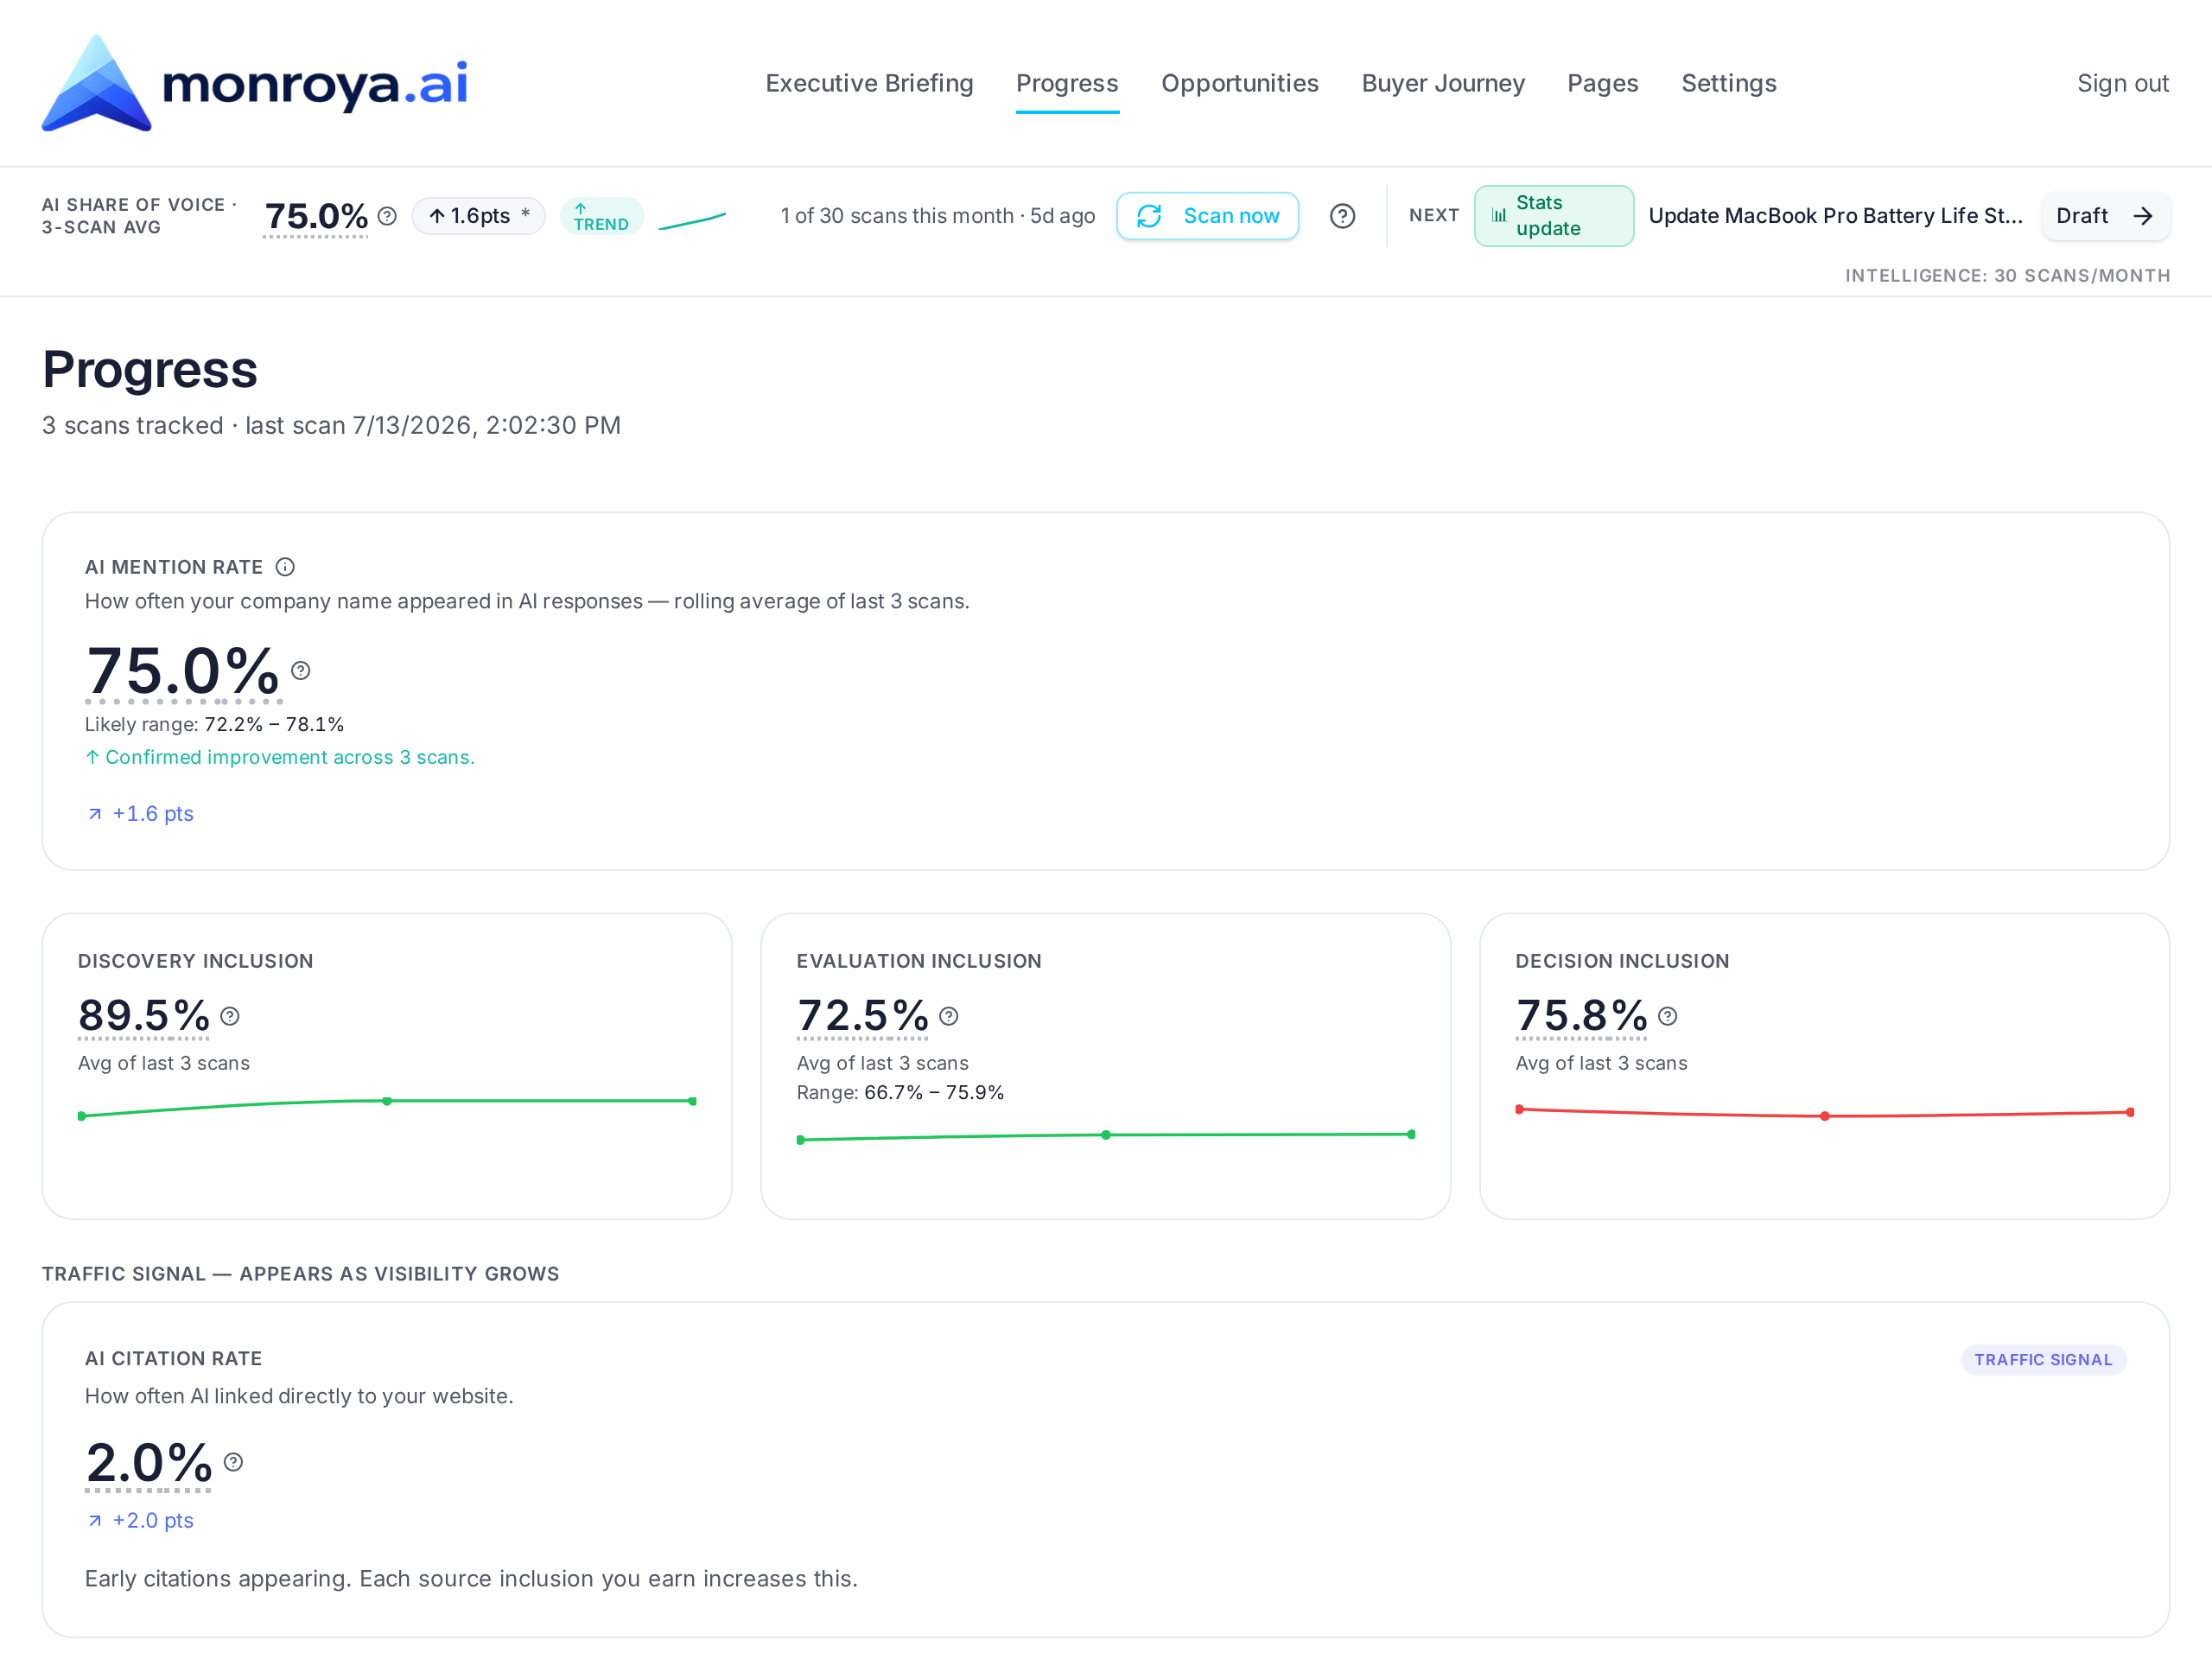Click the +2.0 pts citation change
This screenshot has height=1659, width=2212.
click(x=140, y=1520)
